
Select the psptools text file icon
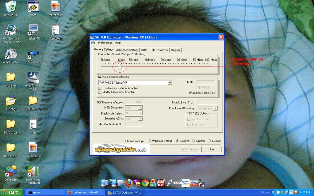click(x=56, y=32)
